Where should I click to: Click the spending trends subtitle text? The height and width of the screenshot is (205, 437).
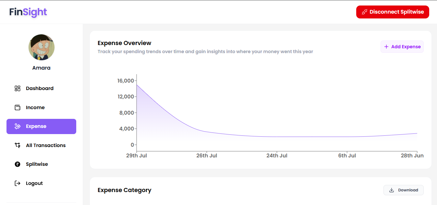pos(205,51)
